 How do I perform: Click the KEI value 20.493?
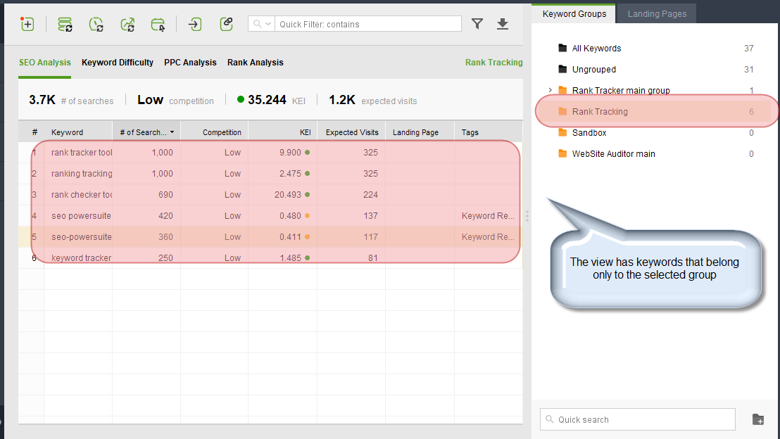pos(287,194)
